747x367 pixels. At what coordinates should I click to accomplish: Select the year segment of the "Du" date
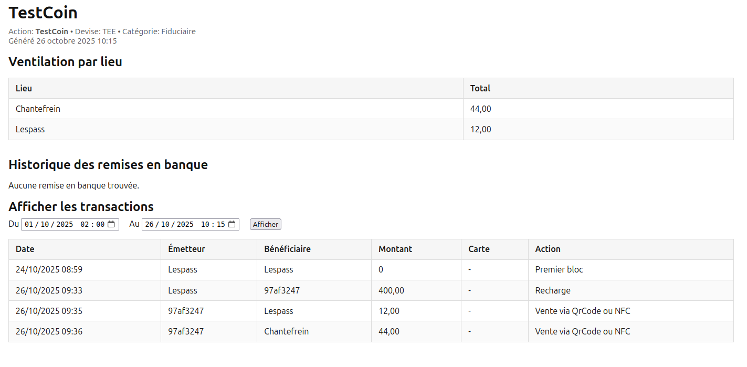coord(65,224)
